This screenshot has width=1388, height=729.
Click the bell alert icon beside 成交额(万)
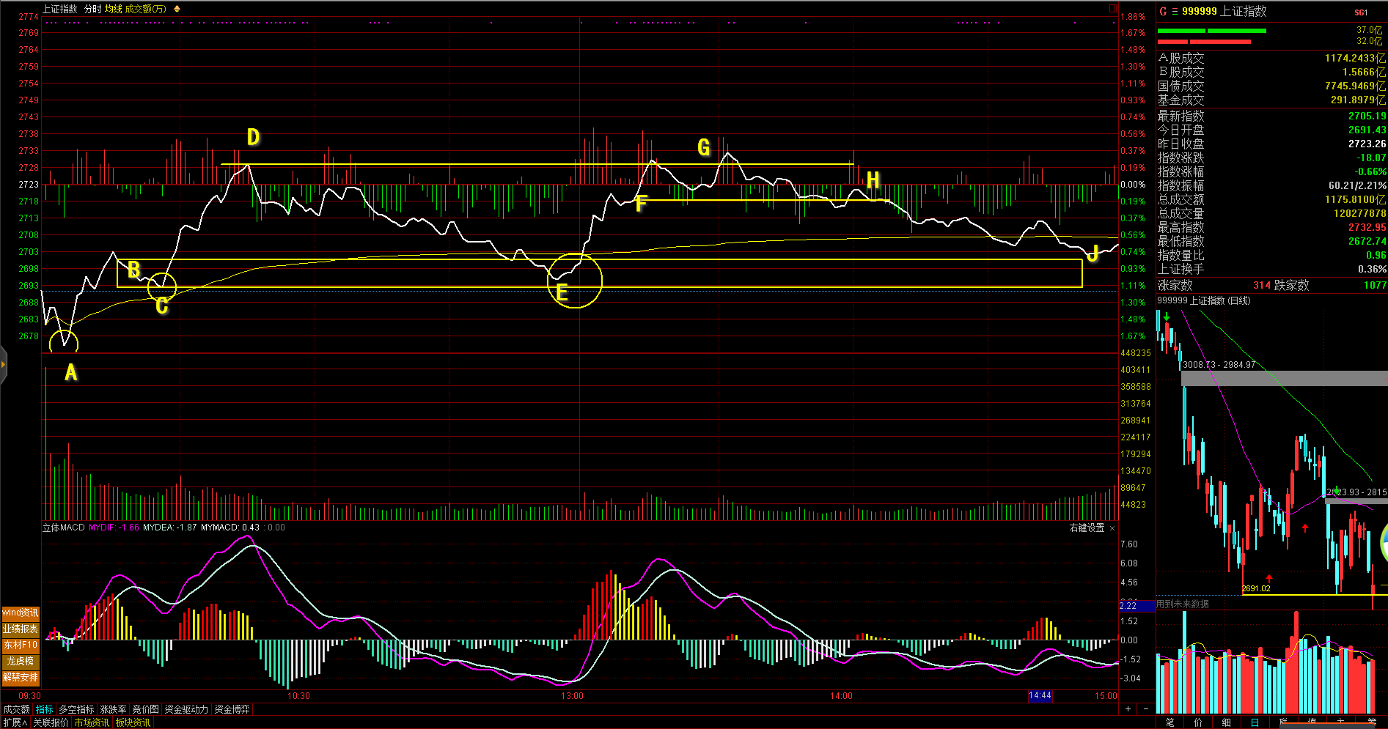click(x=177, y=9)
